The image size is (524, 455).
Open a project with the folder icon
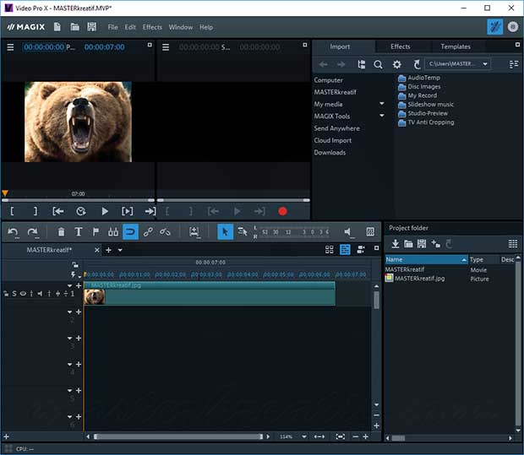click(74, 27)
